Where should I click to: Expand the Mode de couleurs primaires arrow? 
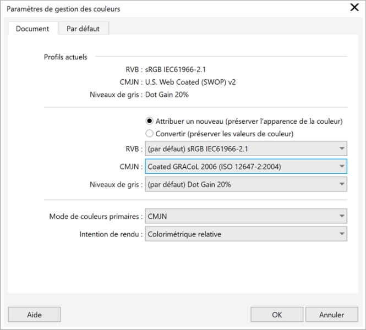(x=342, y=216)
